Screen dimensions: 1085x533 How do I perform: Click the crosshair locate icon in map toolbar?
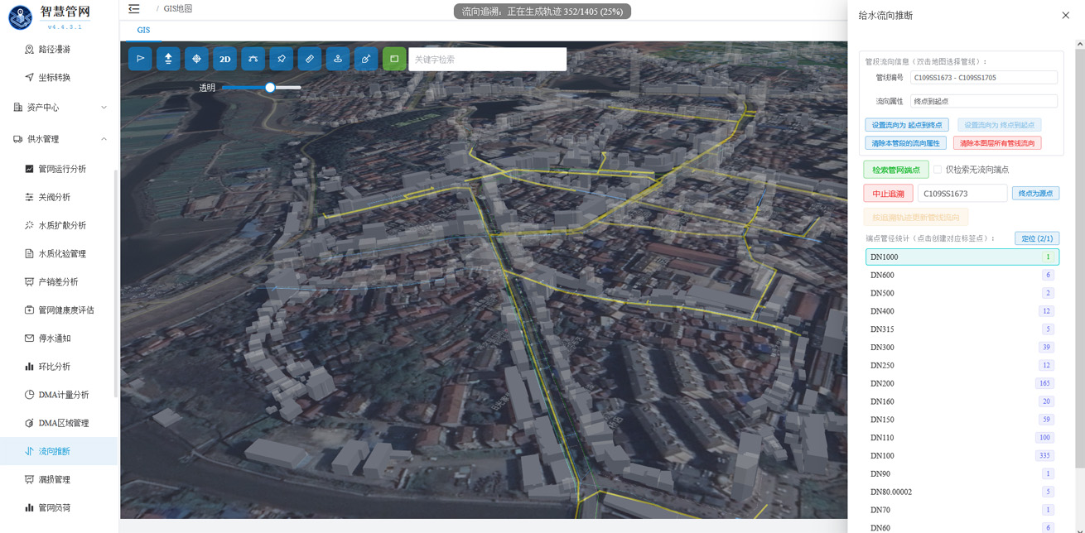(196, 59)
